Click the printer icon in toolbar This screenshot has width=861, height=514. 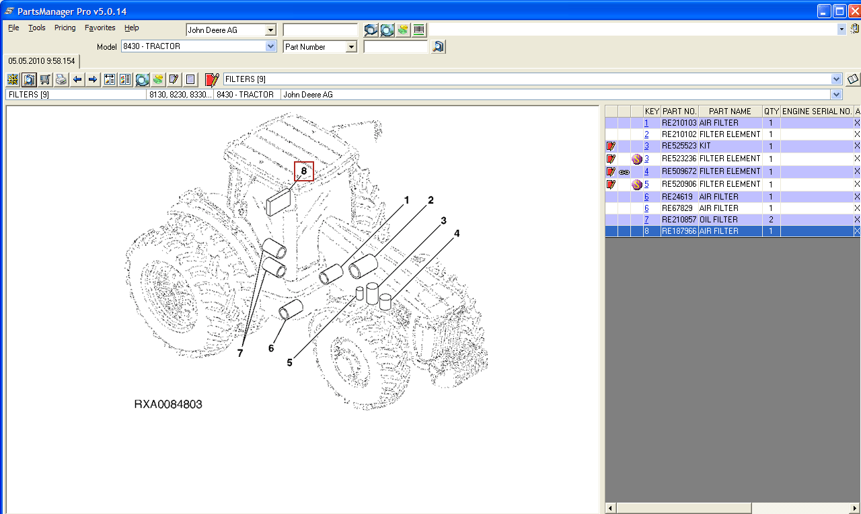pos(61,79)
